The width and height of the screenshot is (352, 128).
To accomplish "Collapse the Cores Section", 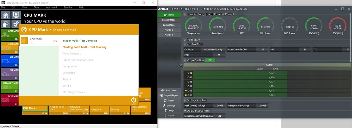I will [185, 60].
